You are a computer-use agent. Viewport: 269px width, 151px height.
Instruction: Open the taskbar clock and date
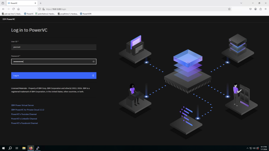point(264,148)
